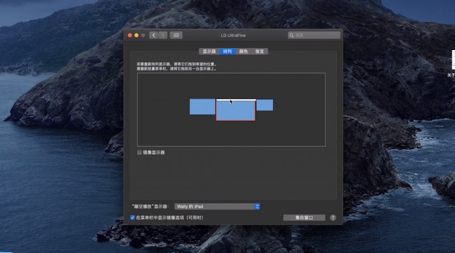Enable the 镜像显示器 checkbox
Image resolution: width=455 pixels, height=253 pixels.
(139, 152)
